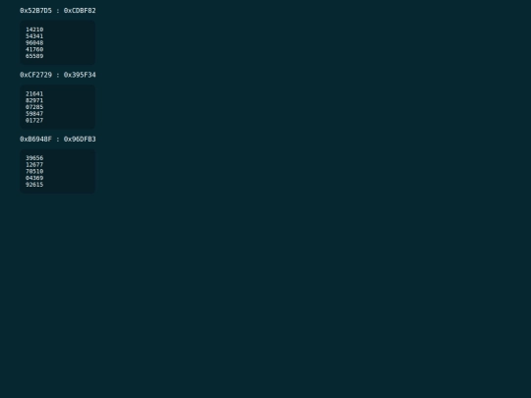
Task: Select the row reading 12677
Action: (34, 165)
